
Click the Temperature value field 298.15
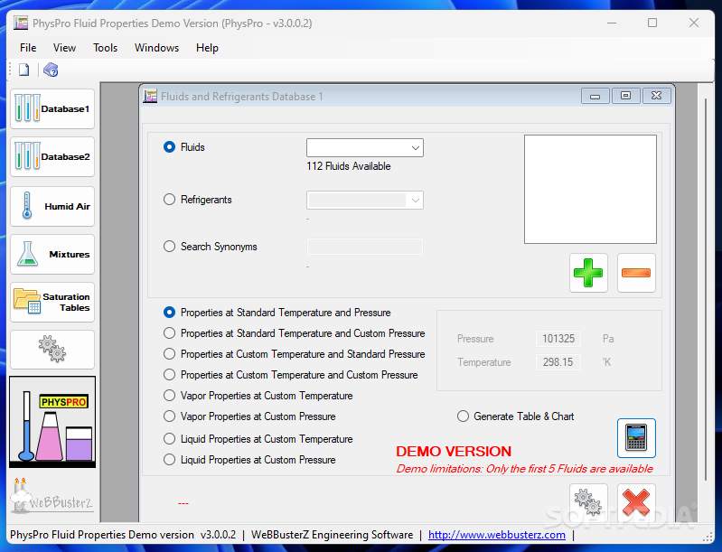[x=558, y=362]
